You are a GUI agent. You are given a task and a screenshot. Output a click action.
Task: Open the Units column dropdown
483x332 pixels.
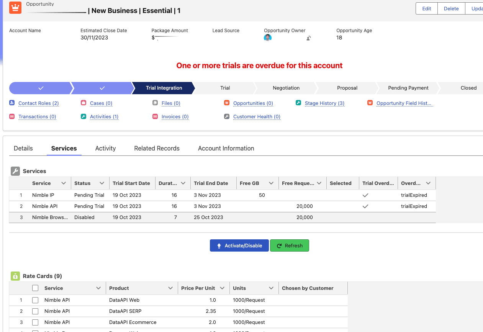271,288
